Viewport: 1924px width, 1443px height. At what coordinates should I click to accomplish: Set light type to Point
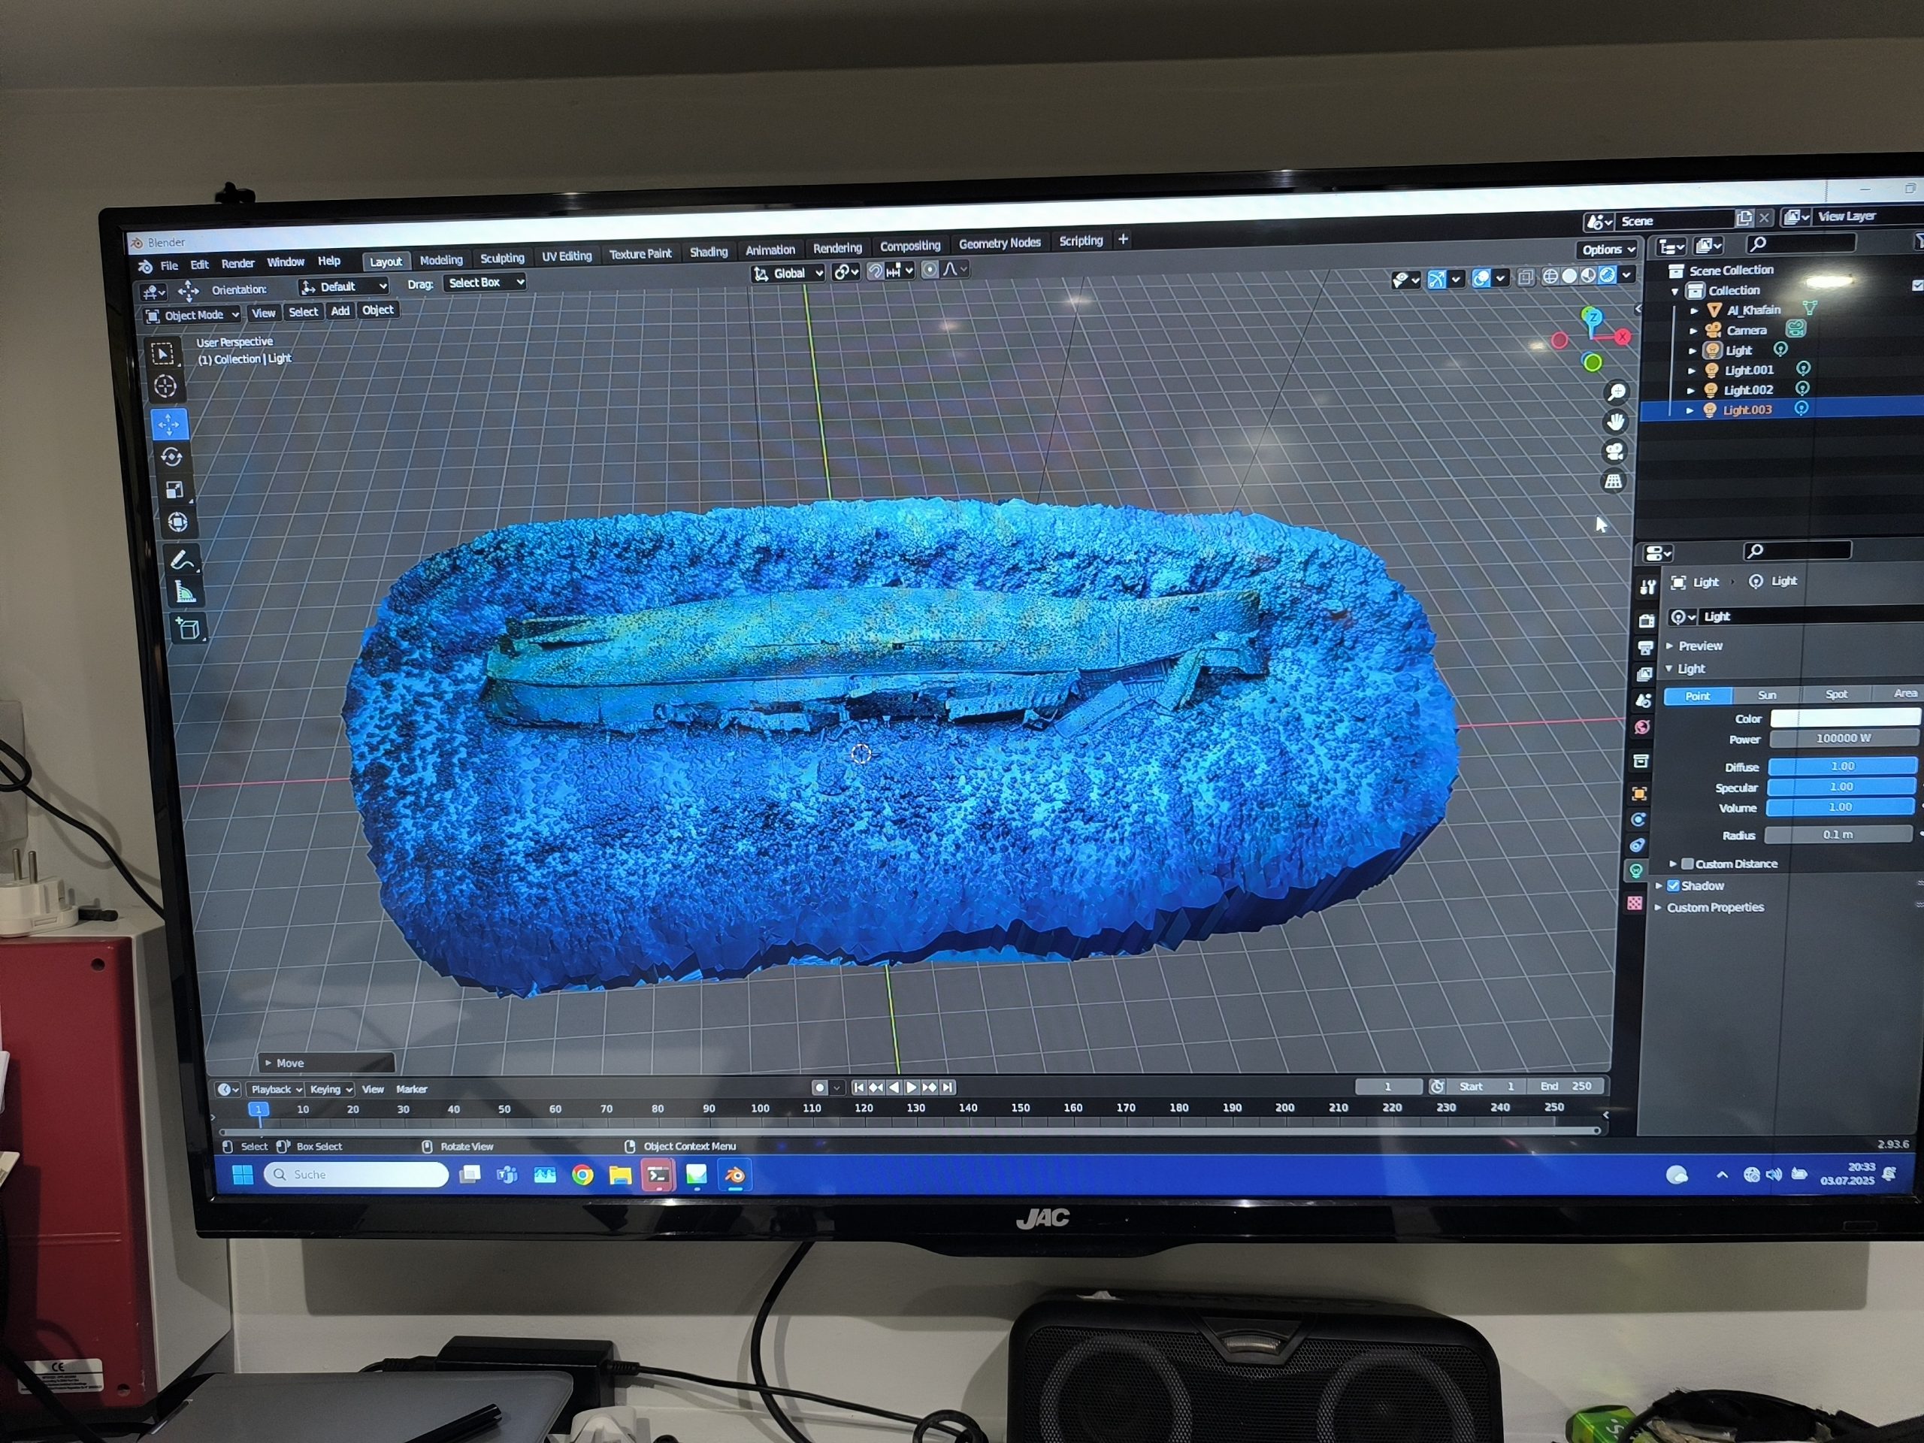(x=1697, y=696)
